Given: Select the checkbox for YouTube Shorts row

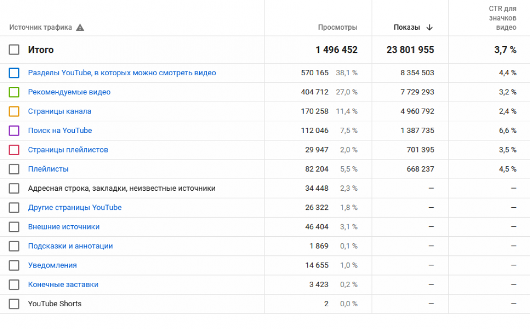Looking at the screenshot, I should tap(14, 304).
